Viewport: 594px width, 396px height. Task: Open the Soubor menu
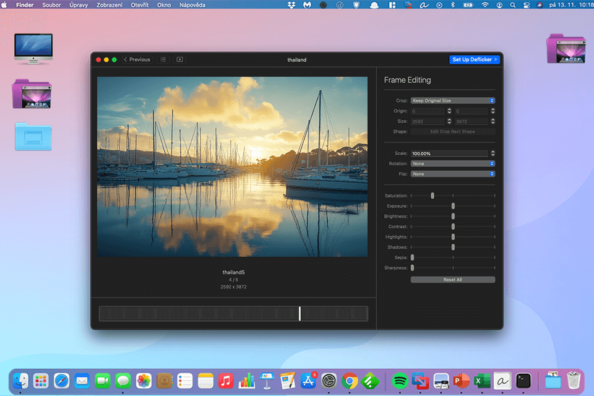point(51,5)
